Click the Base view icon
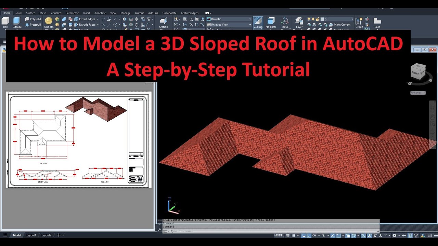The height and width of the screenshot is (246, 438). (377, 23)
